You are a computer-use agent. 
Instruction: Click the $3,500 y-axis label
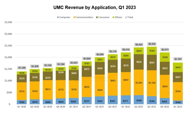(8, 22)
